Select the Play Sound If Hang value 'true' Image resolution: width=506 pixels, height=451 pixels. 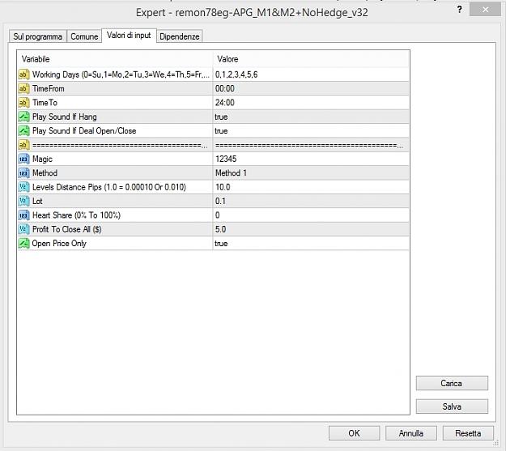tap(221, 117)
